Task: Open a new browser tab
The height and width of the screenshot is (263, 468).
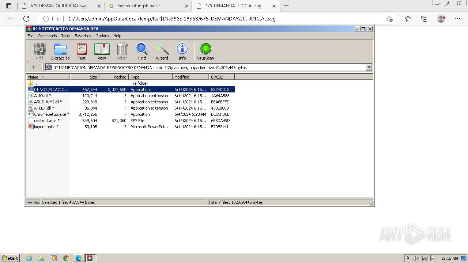Action: [x=286, y=6]
